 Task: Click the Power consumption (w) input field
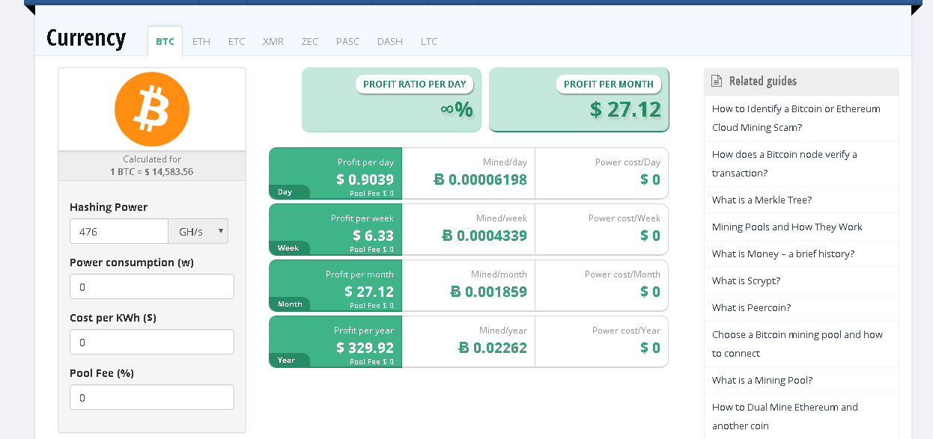pos(152,287)
